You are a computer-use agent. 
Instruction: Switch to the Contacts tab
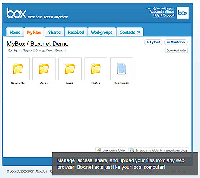coord(130,32)
